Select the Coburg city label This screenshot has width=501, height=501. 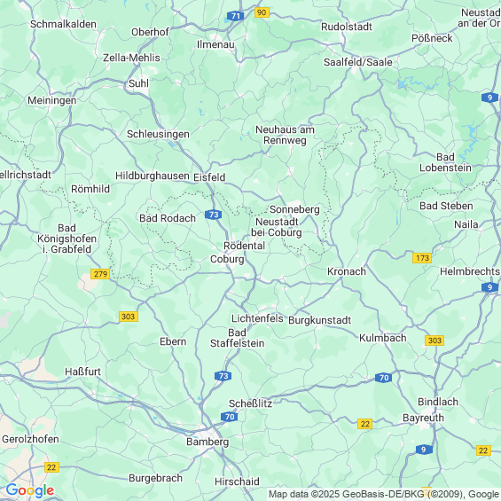click(x=227, y=259)
